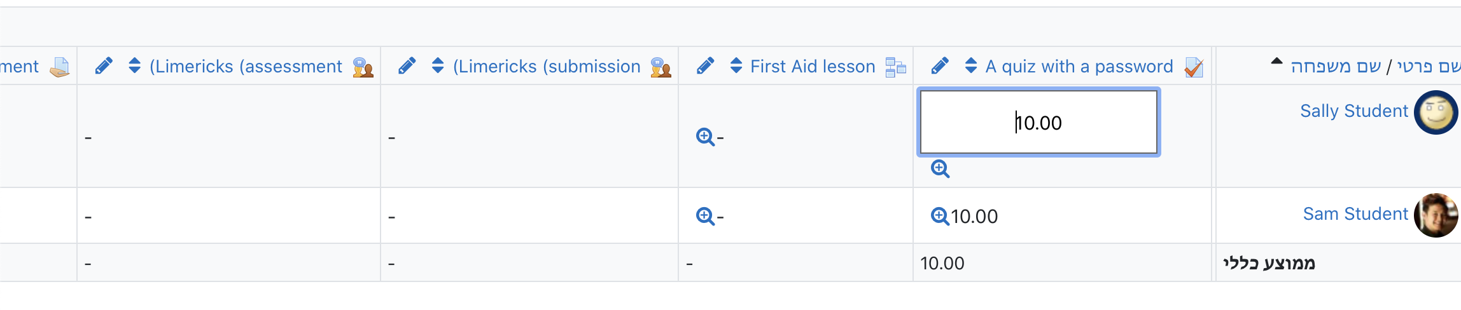Click the pencil edit icon for A quiz with a password
1461x310 pixels.
pos(940,65)
